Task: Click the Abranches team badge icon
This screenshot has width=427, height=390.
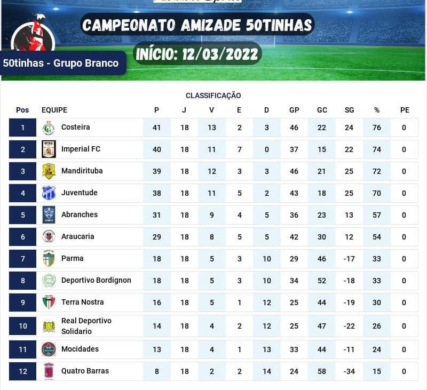Action: [49, 215]
